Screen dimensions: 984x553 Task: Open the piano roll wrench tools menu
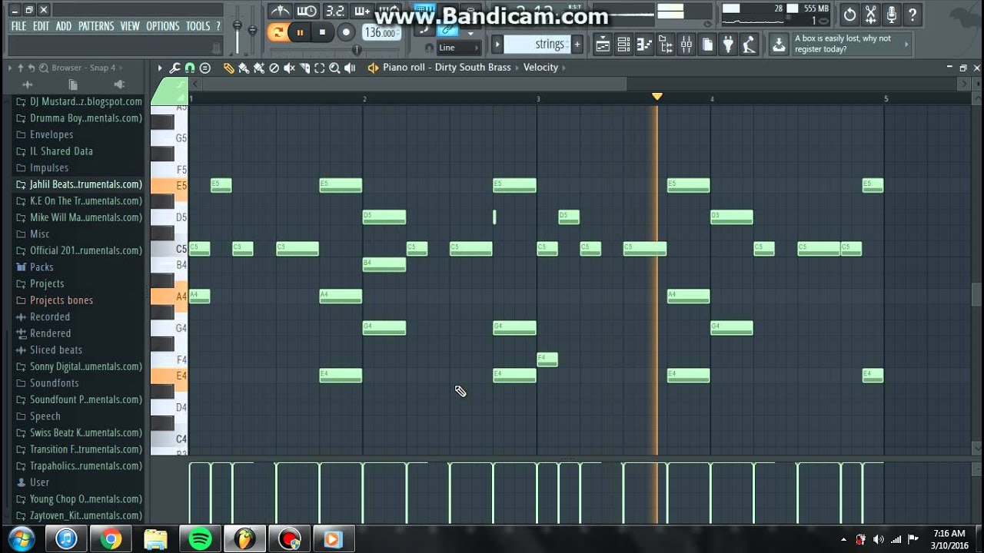175,68
